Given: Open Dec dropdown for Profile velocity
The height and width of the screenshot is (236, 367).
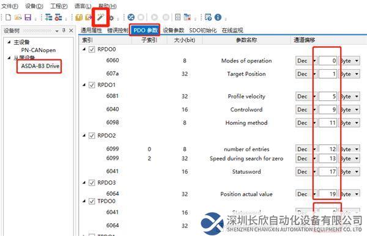Looking at the screenshot, I should (306, 97).
